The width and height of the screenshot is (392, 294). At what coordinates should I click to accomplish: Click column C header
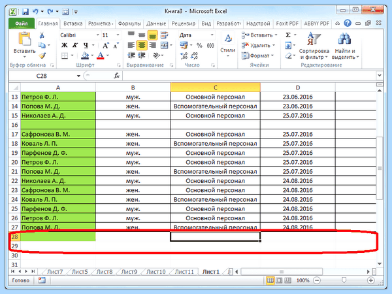coord(215,88)
